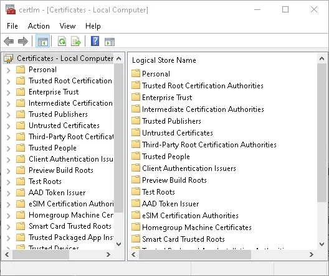Click left pane vertical scrollbar down arrow
329x276 pixels.
[119, 244]
